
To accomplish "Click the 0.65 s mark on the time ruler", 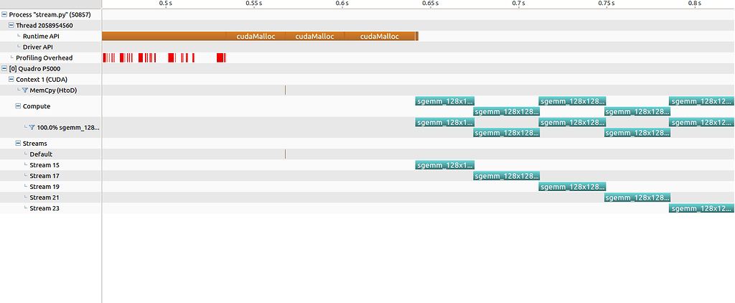I will tap(429, 4).
